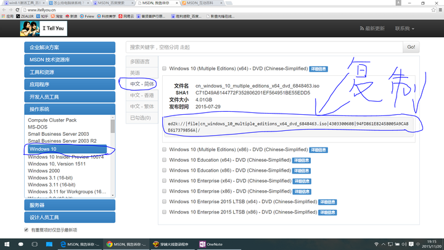This screenshot has height=250, width=444.
Task: Click the address bar URL
Action: coord(41,10)
